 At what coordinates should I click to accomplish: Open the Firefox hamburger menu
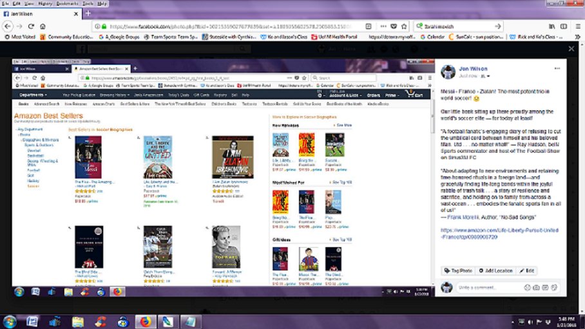point(578,26)
